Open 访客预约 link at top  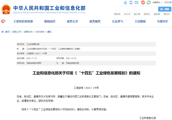point(156,2)
